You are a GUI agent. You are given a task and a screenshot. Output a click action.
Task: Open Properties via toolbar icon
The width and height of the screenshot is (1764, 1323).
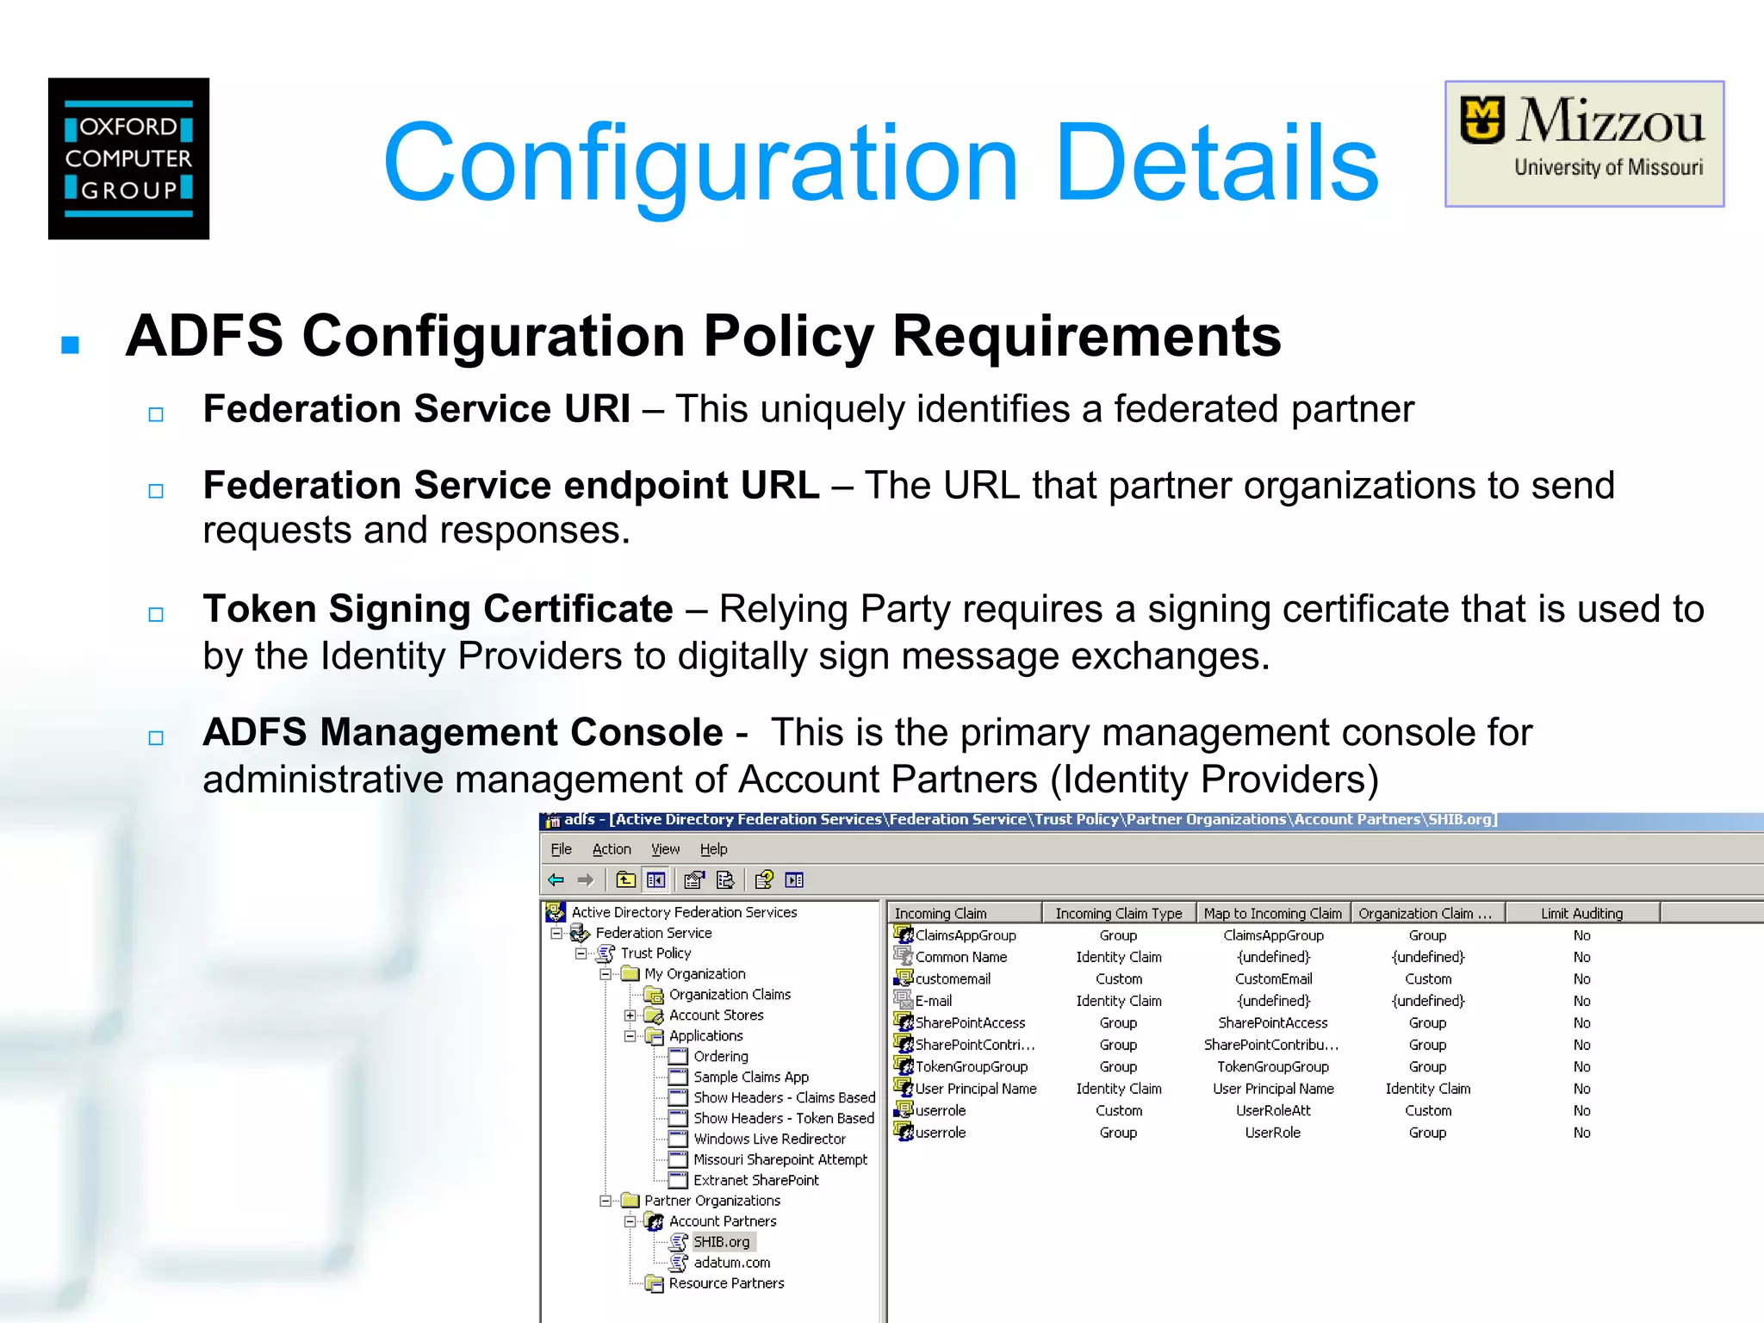[694, 879]
